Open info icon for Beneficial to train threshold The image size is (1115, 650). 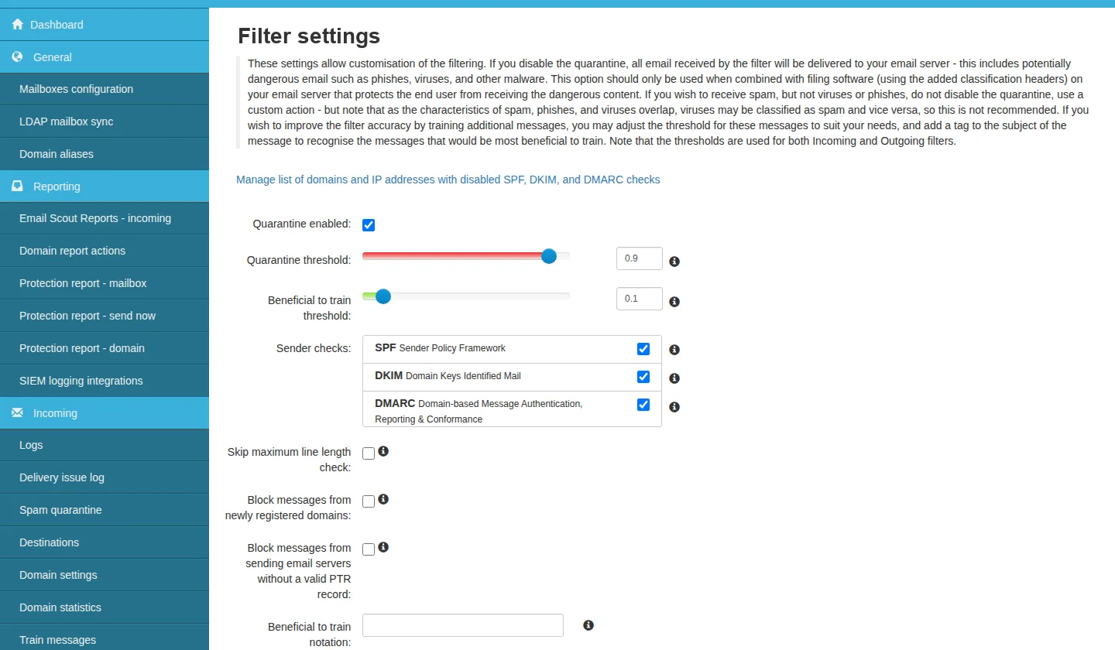(x=674, y=302)
